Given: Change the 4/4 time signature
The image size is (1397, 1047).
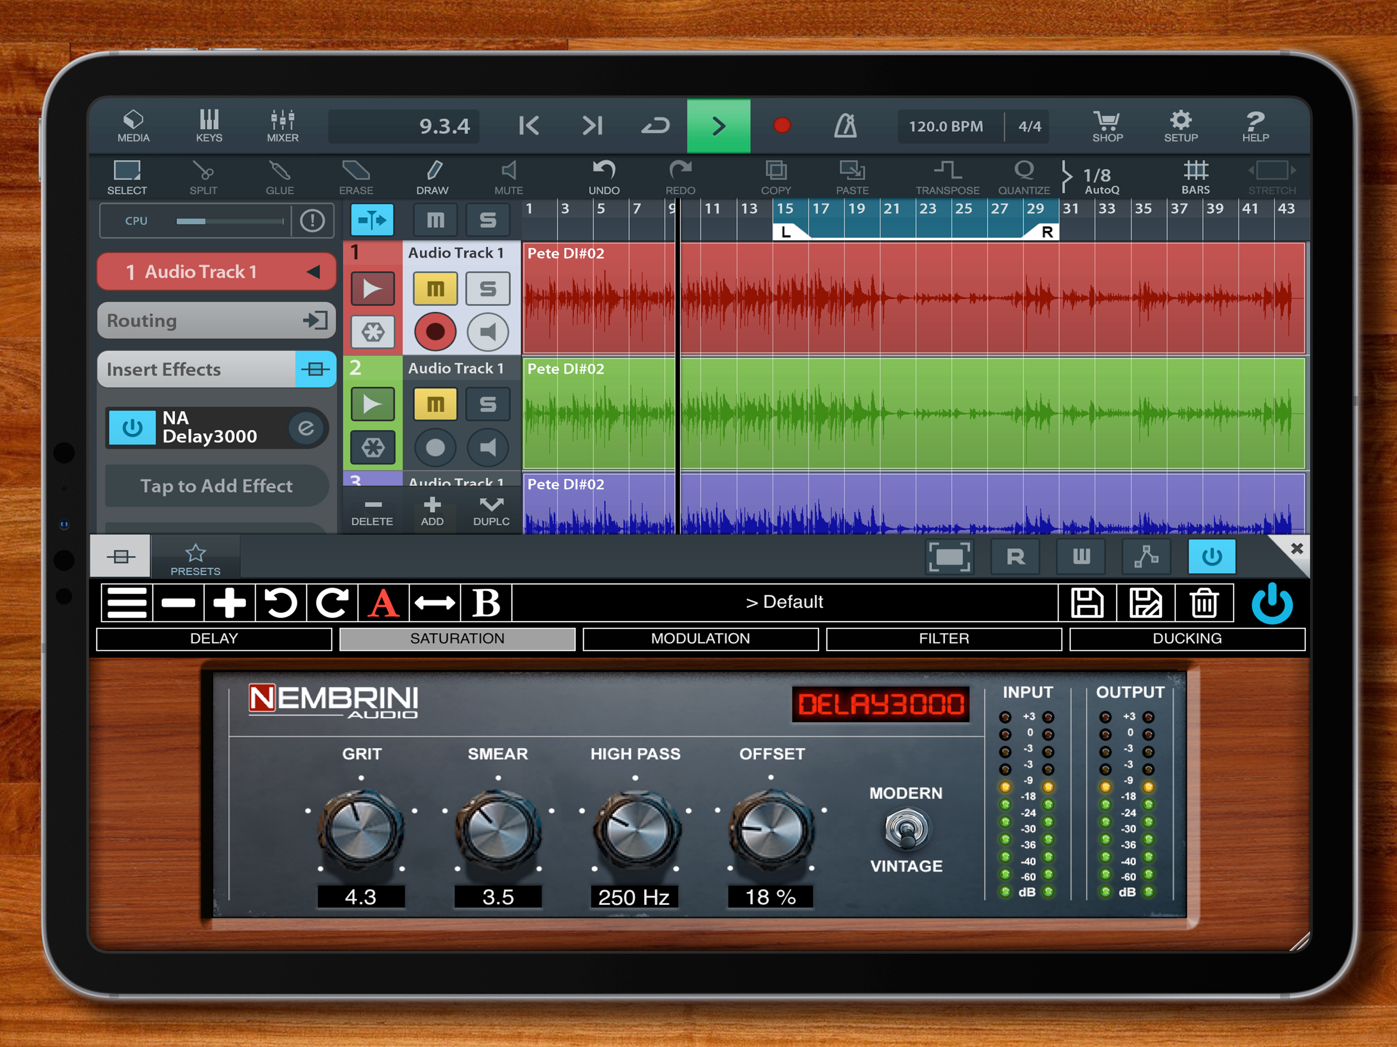Looking at the screenshot, I should tap(1029, 126).
